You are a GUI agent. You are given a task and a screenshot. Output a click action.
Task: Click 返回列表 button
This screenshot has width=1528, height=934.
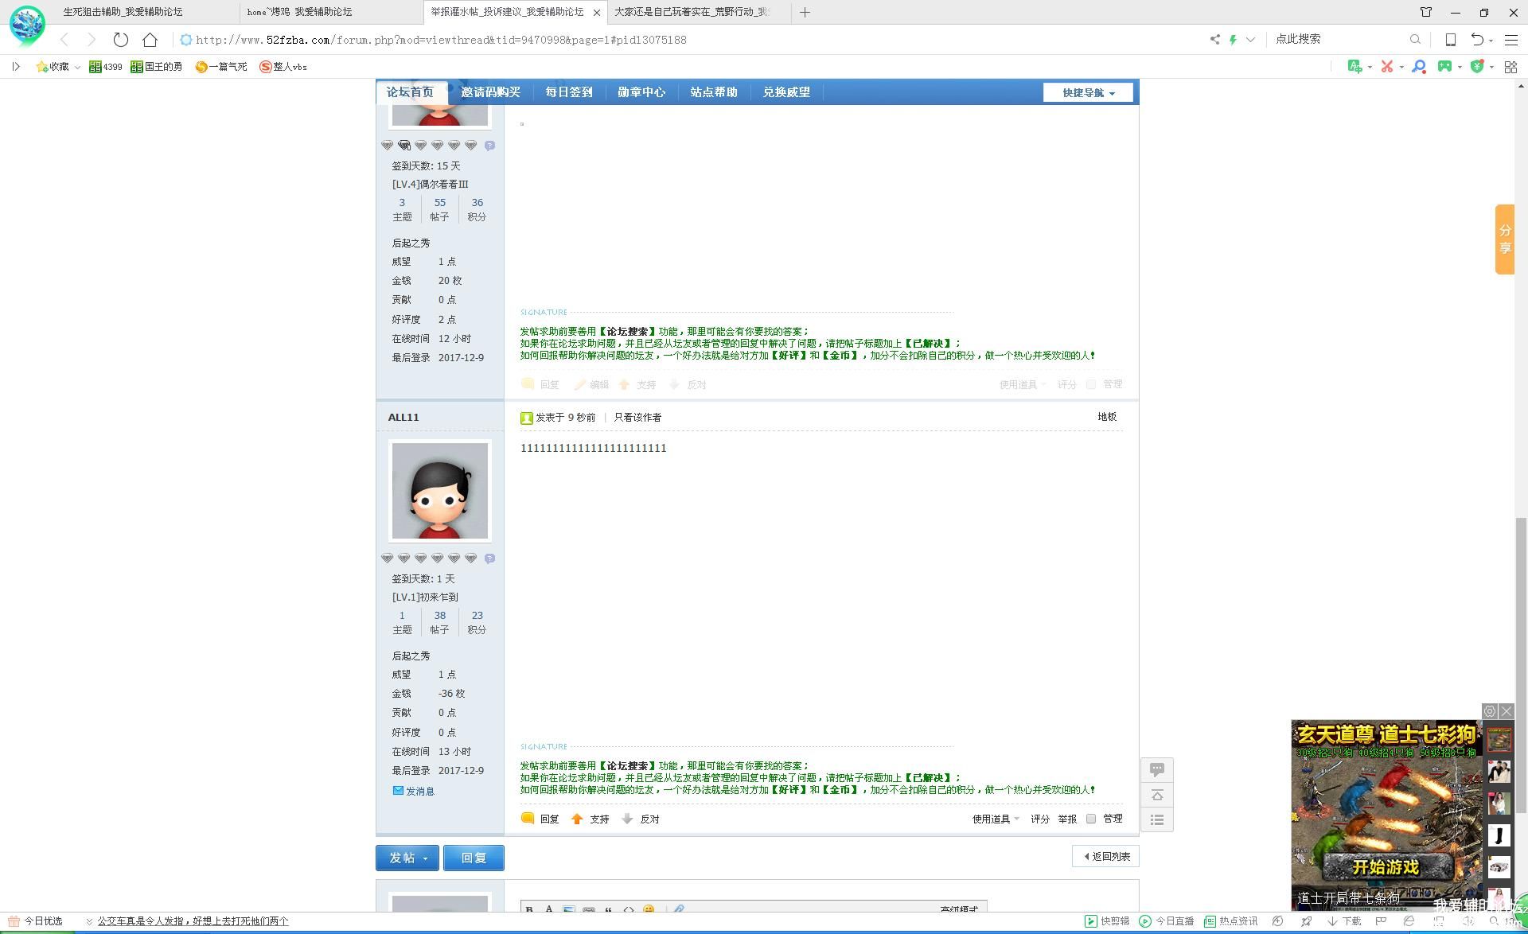coord(1106,856)
